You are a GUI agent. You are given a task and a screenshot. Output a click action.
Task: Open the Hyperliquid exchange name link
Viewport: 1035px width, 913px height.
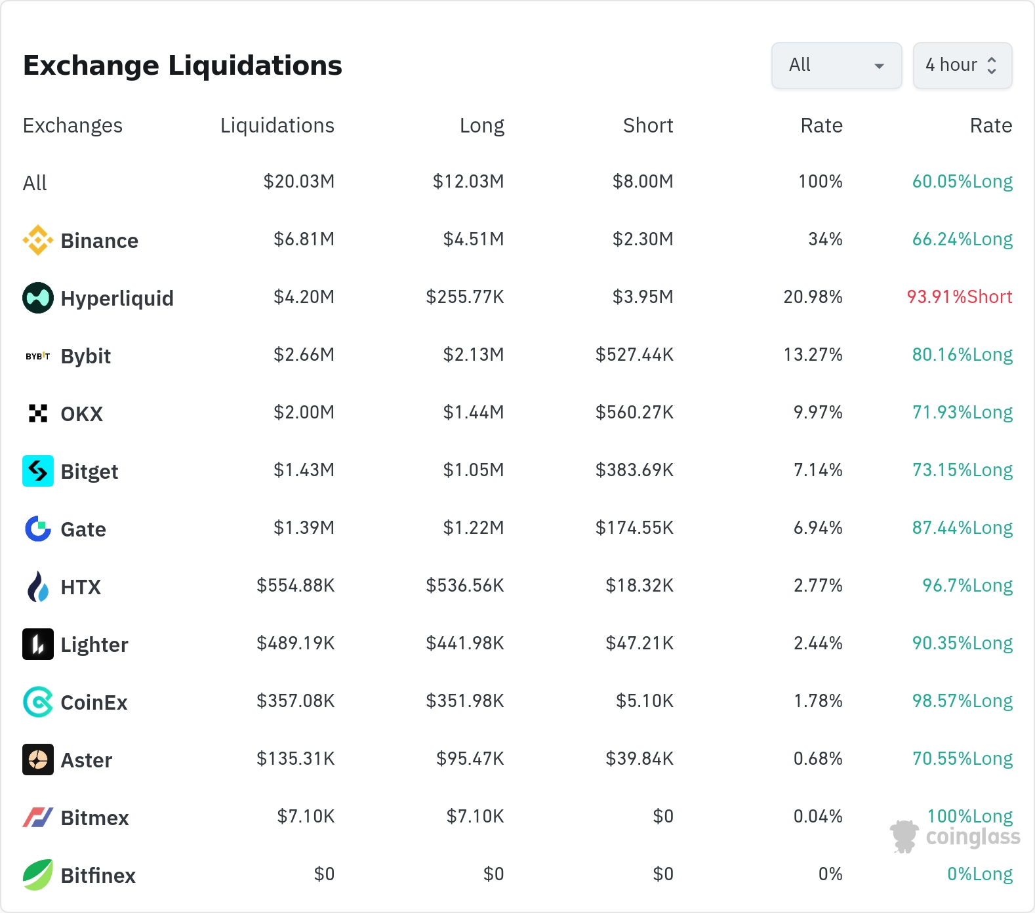click(117, 298)
